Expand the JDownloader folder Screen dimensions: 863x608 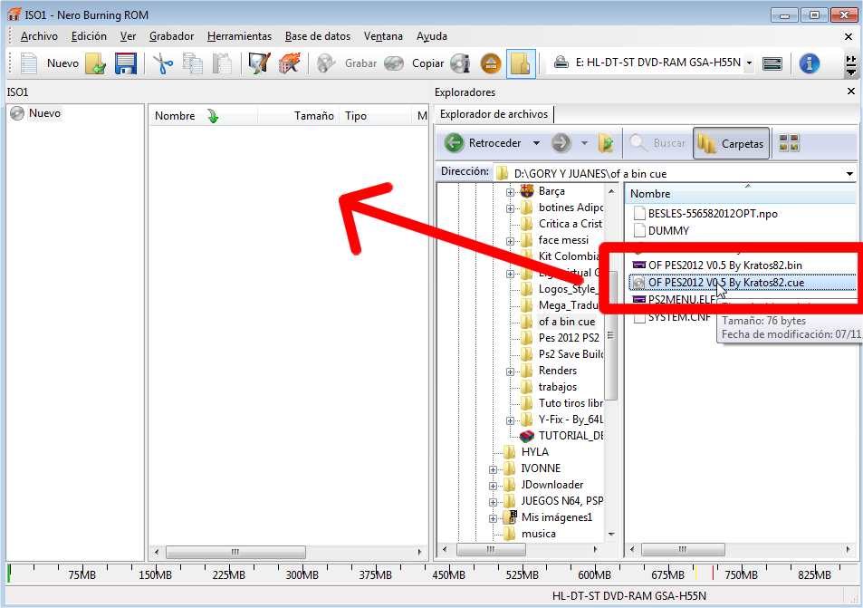[x=494, y=487]
